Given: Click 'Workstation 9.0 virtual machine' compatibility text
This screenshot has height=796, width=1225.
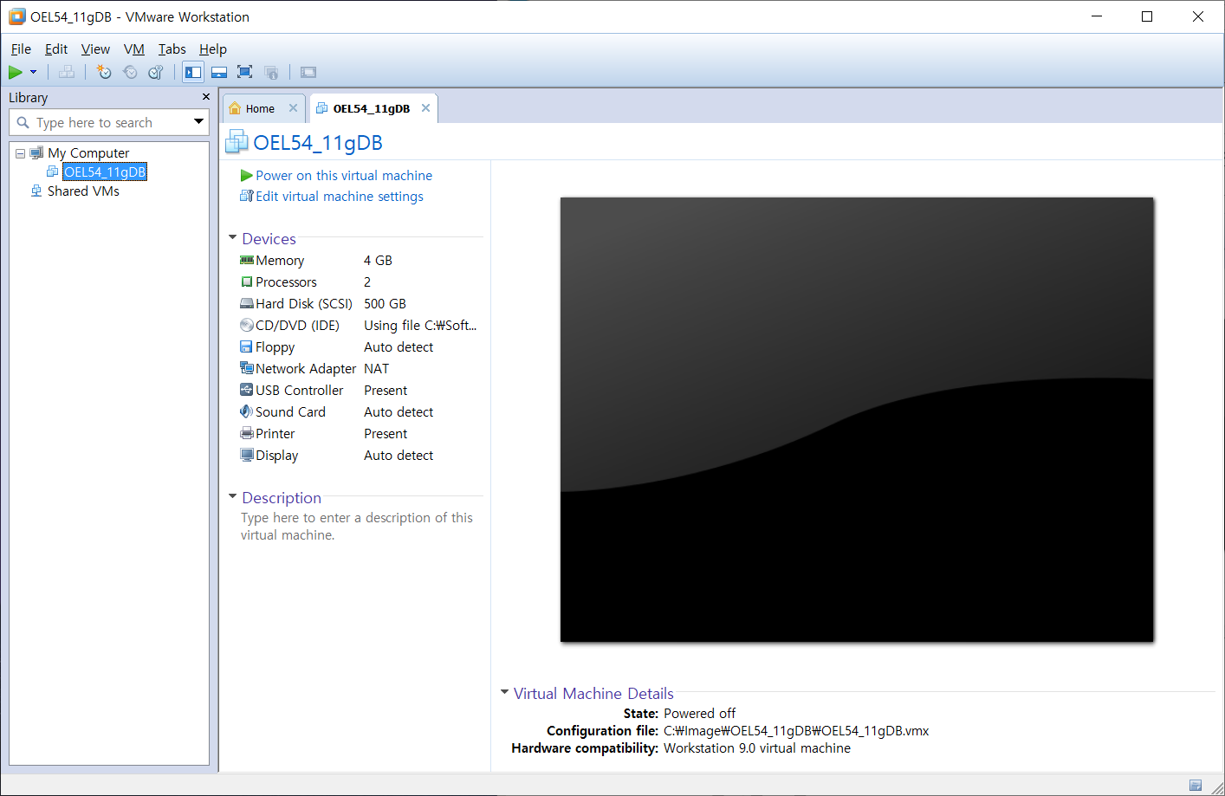Looking at the screenshot, I should pos(757,748).
